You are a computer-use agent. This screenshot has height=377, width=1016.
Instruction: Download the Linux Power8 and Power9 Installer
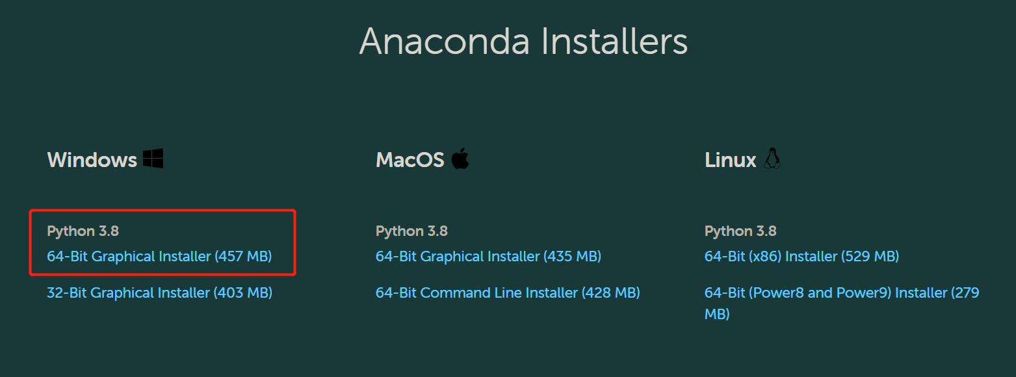(x=841, y=292)
